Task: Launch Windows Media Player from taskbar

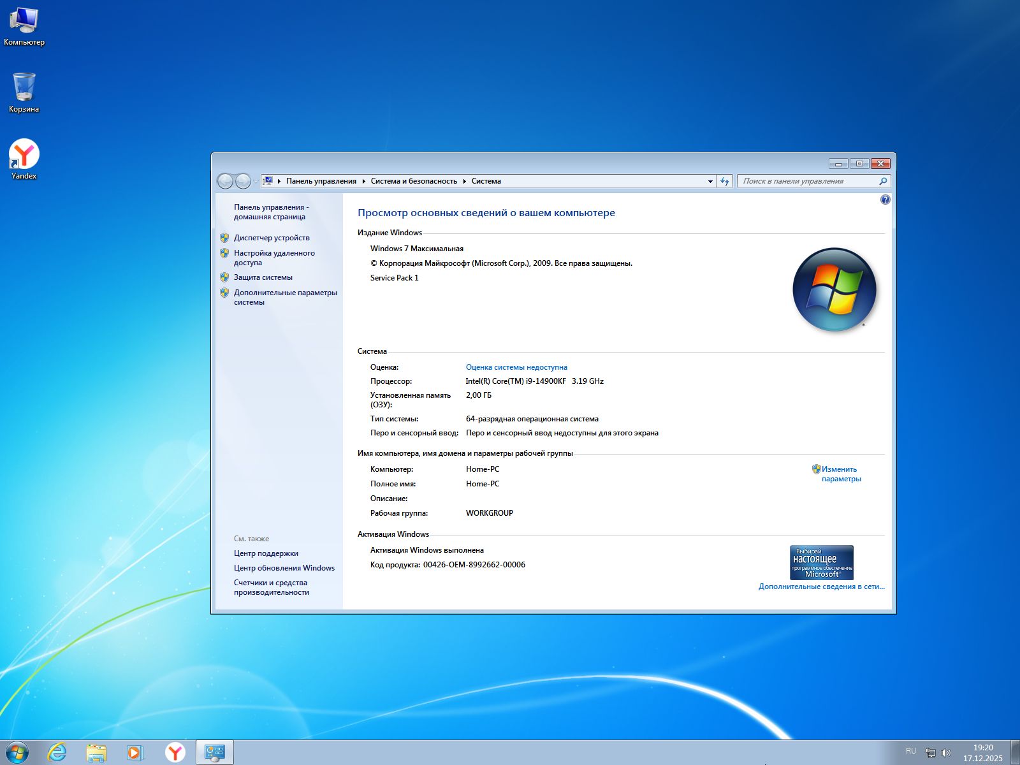Action: [135, 752]
